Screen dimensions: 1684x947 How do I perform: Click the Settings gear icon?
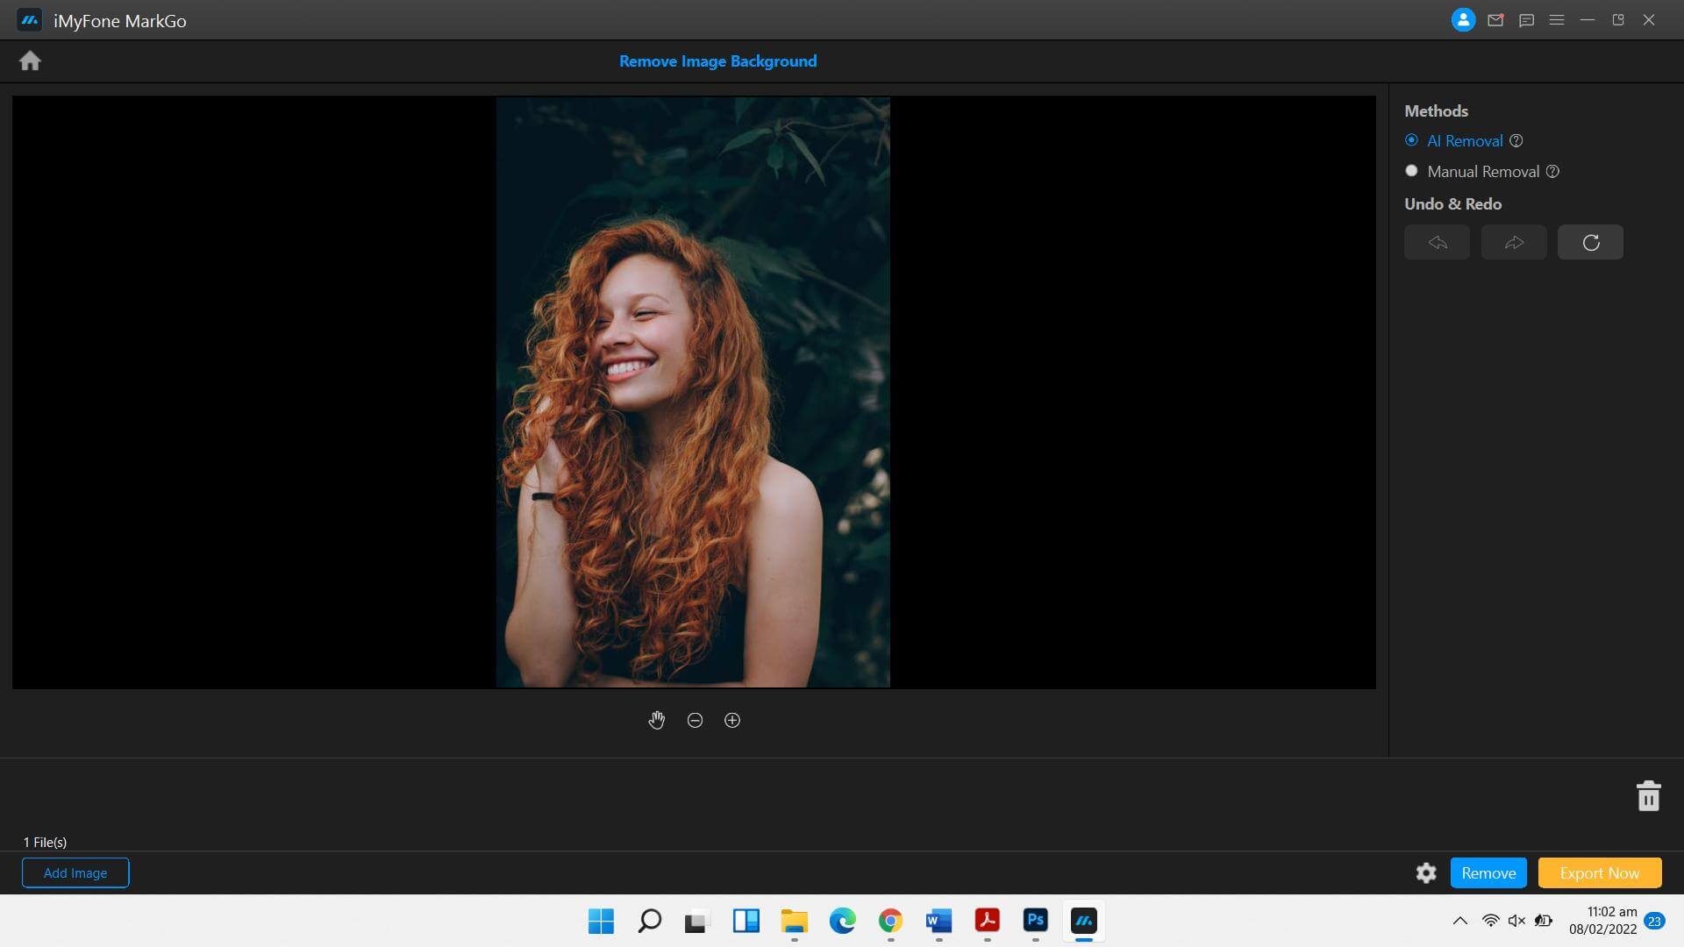(x=1426, y=873)
